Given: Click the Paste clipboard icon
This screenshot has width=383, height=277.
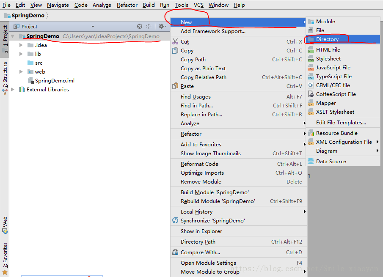Looking at the screenshot, I should click(175, 86).
